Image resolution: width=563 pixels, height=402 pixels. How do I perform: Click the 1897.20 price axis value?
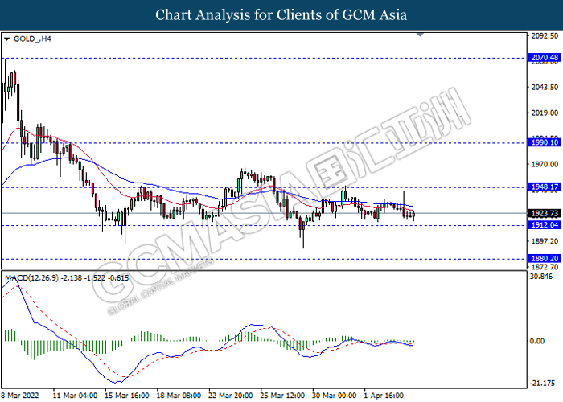click(x=545, y=241)
